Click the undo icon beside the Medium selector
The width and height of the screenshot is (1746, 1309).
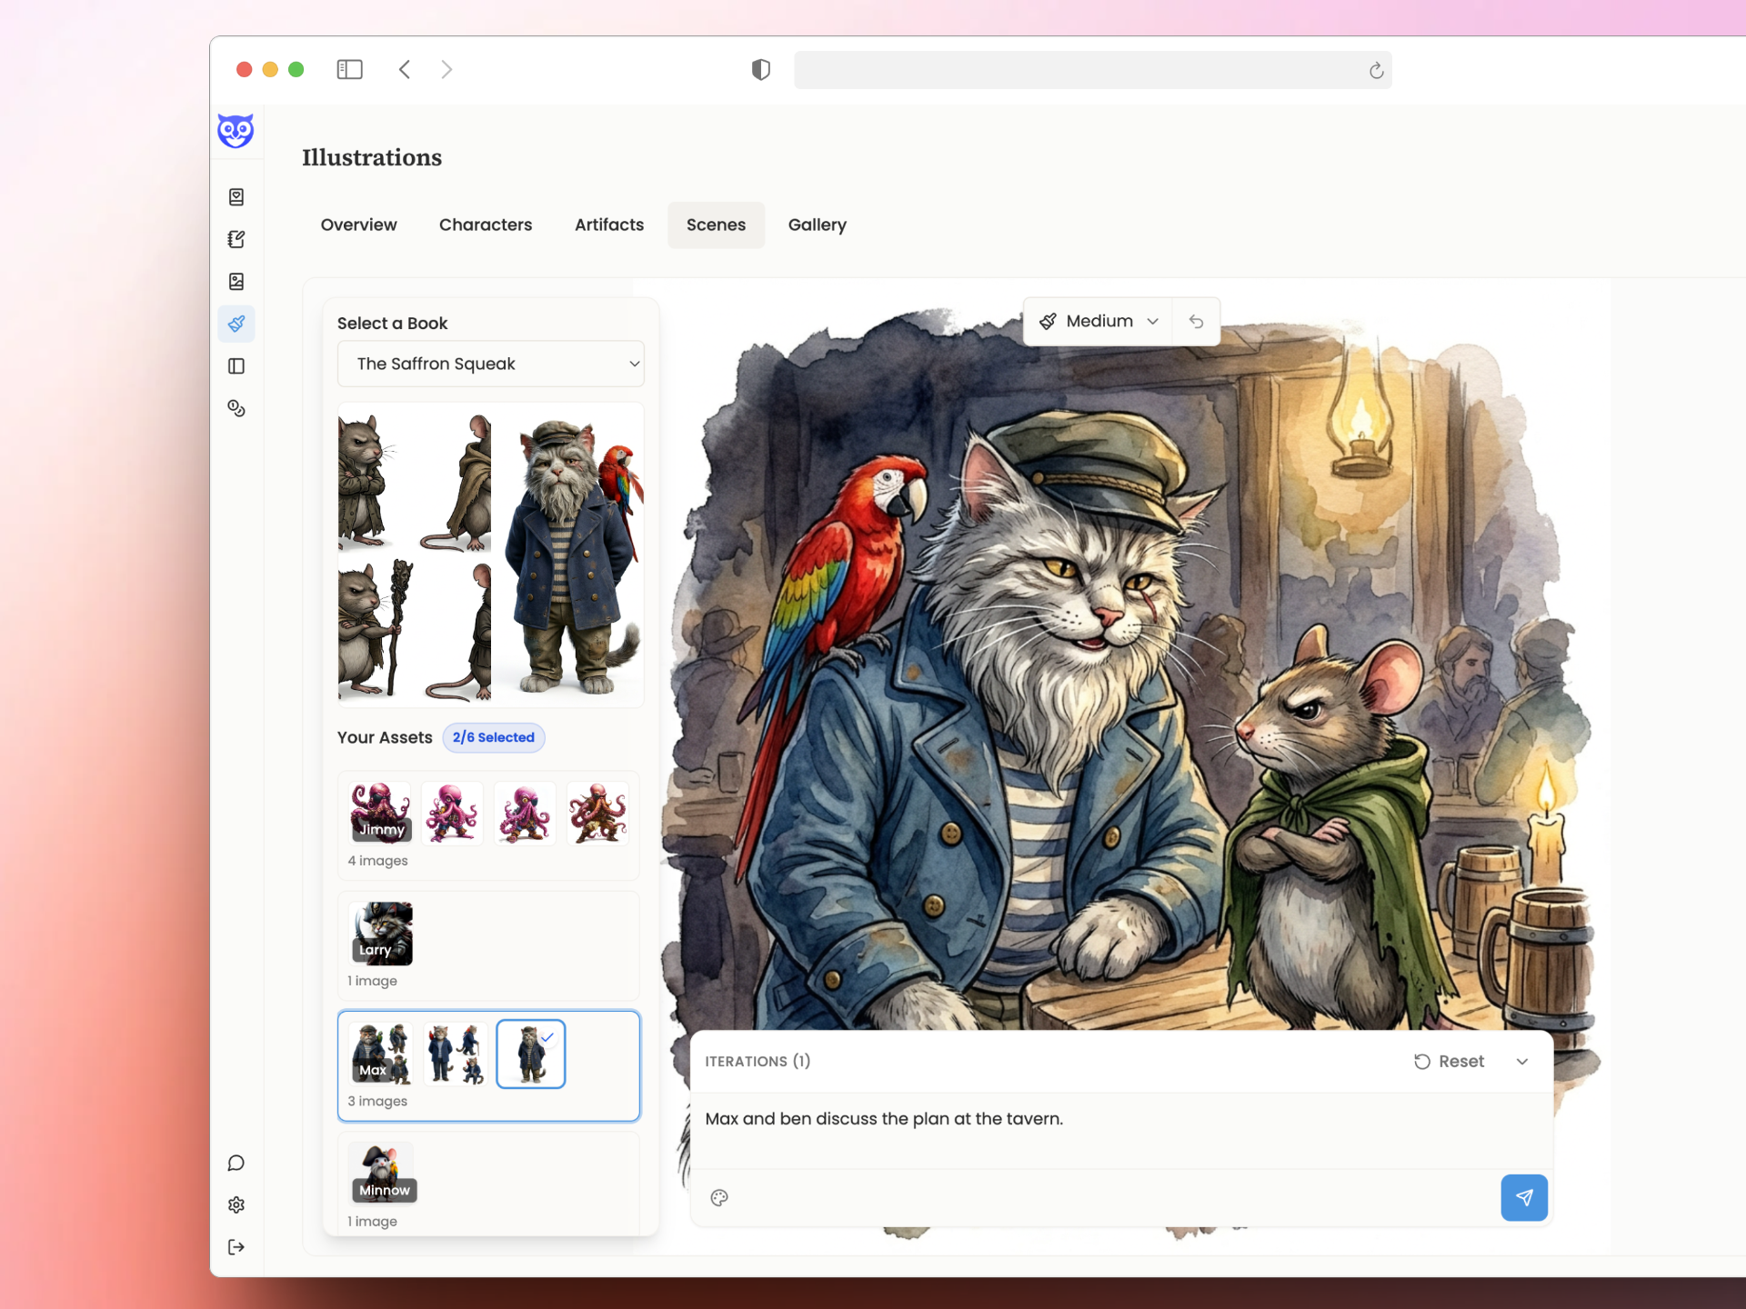click(1196, 321)
